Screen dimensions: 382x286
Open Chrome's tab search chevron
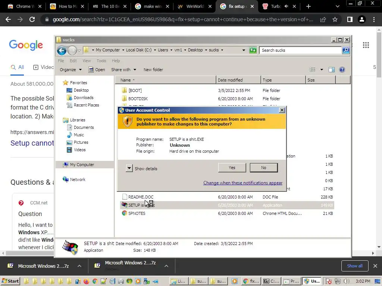(x=337, y=7)
